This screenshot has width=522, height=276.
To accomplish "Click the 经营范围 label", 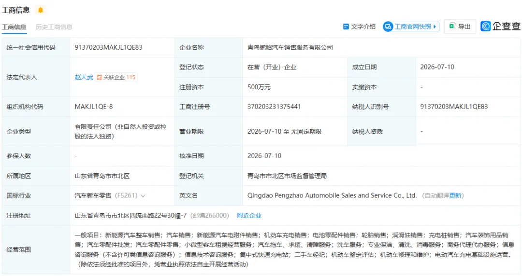I will point(19,250).
